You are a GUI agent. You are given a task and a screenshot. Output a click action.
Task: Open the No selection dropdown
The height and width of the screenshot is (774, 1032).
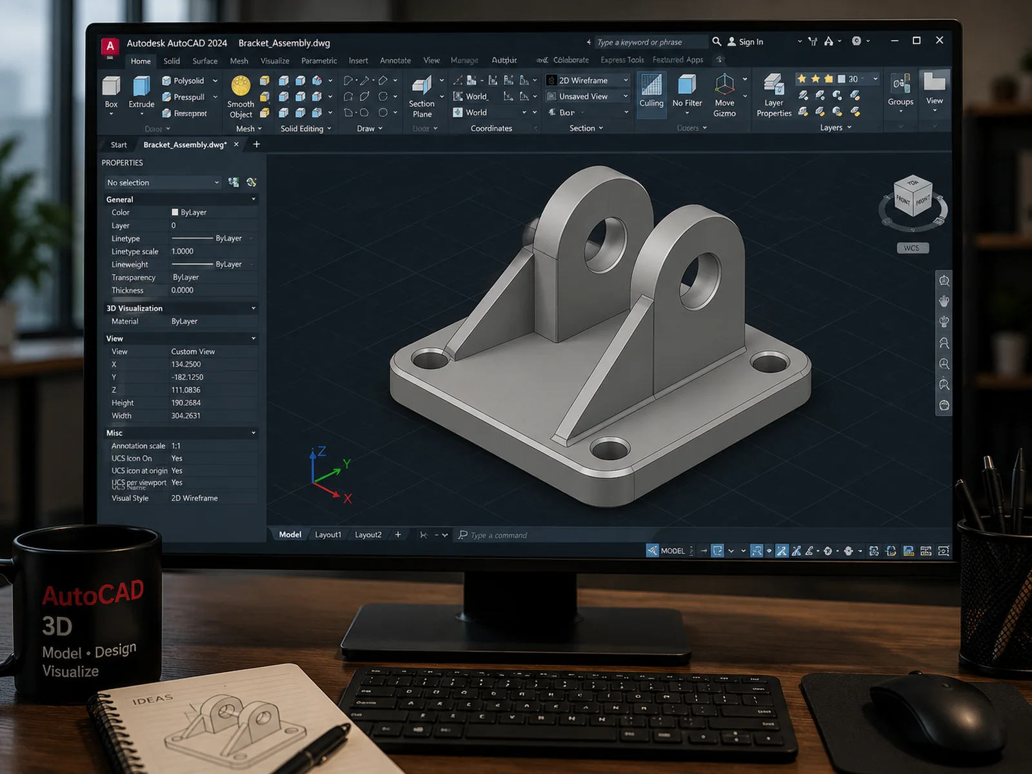[163, 183]
